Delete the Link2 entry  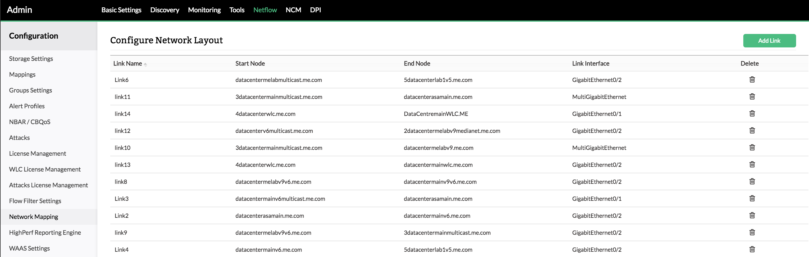click(x=752, y=215)
